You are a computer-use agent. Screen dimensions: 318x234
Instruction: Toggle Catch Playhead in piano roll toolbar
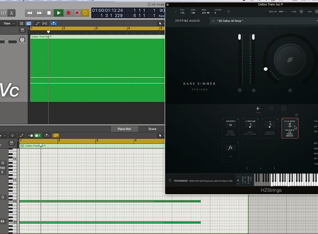(47, 135)
